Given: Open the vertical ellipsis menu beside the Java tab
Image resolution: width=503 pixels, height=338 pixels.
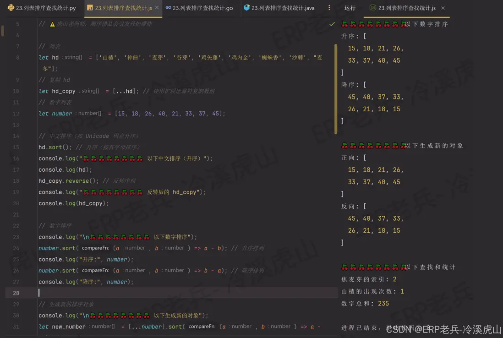Looking at the screenshot, I should point(328,8).
